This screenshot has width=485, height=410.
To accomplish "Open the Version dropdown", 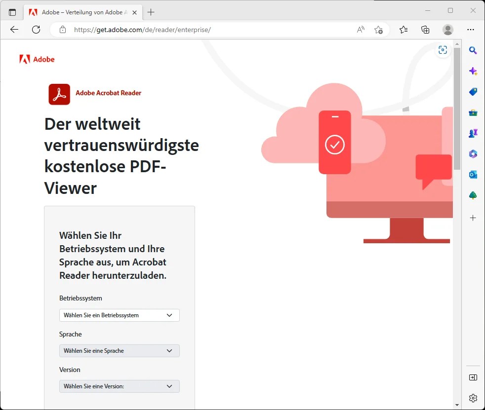I will (120, 386).
